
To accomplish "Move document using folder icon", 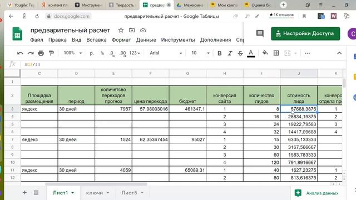I will click(x=132, y=30).
